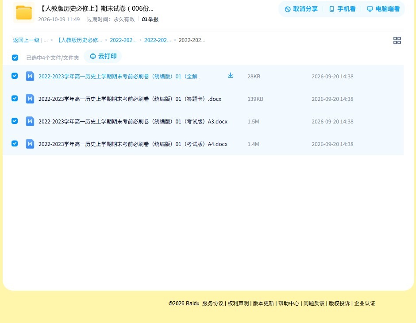Open 版权投诉 copyright complaint link
Screen dimensions: 416x323
[x=339, y=304]
